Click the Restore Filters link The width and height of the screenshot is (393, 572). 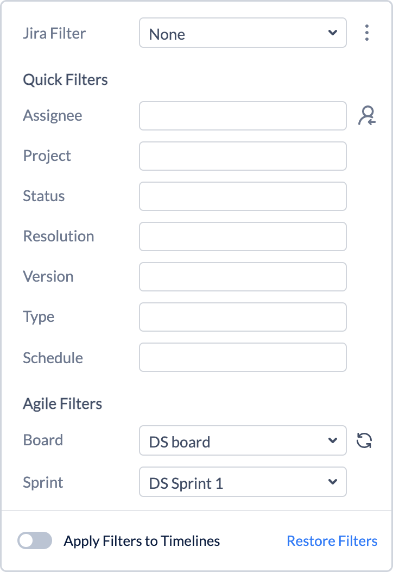(x=332, y=541)
